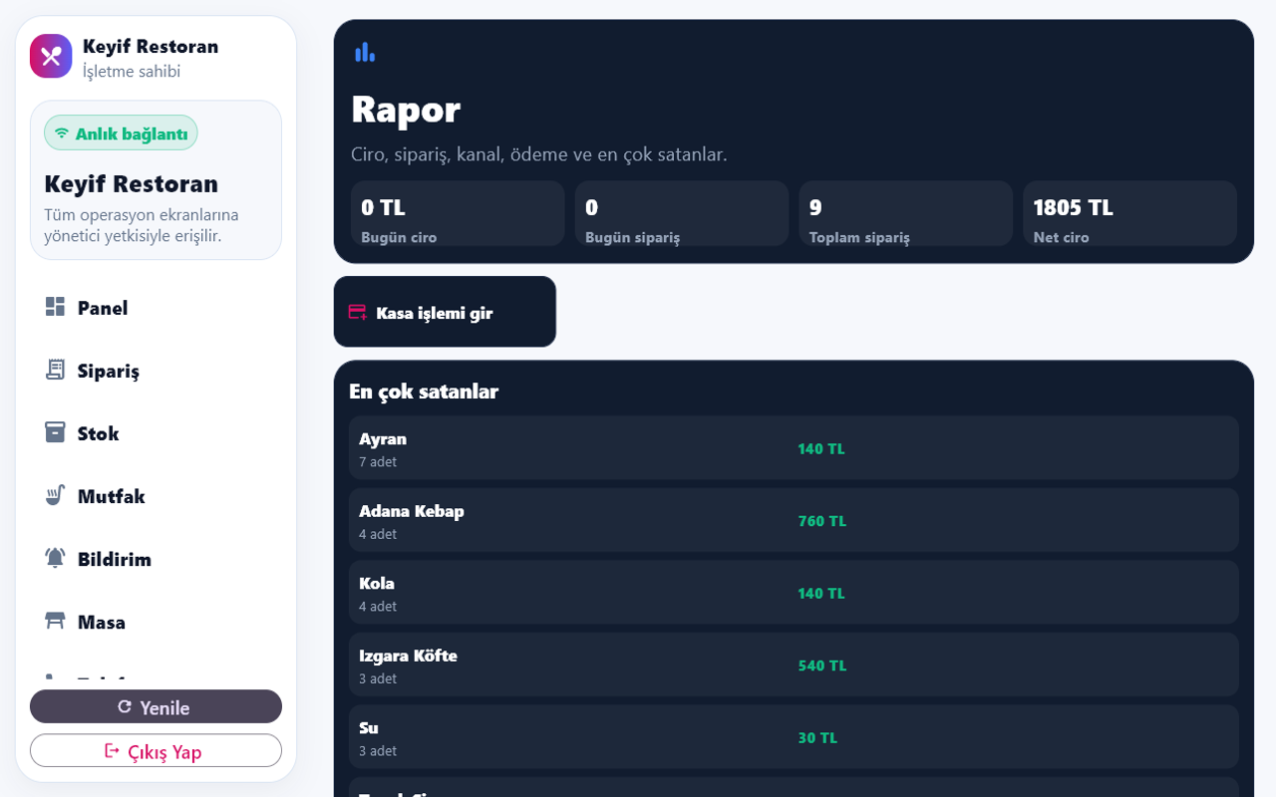This screenshot has height=797, width=1276.
Task: Click the Mutfak ladle icon
Action: pos(55,495)
